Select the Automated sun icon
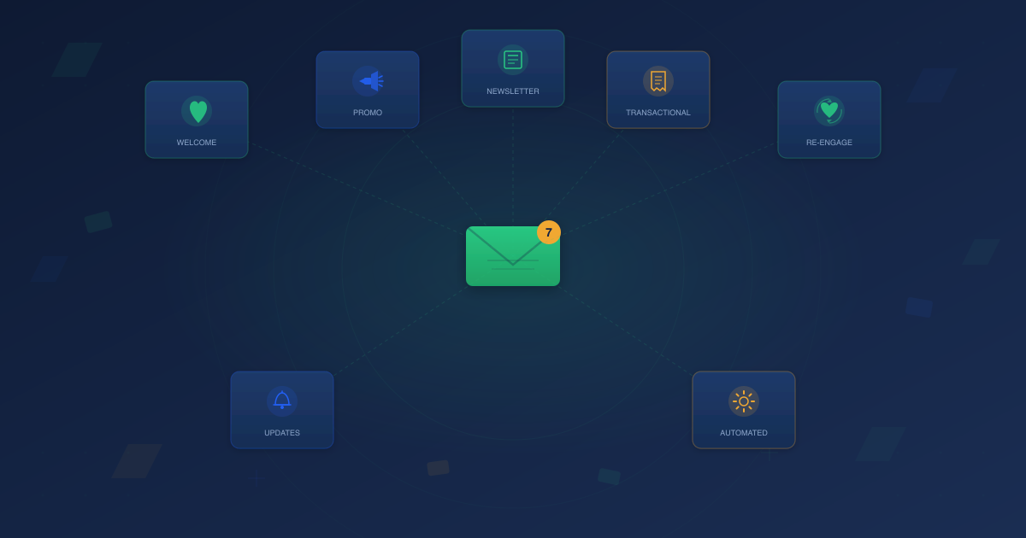Viewport: 1026px width, 538px height. pyautogui.click(x=744, y=400)
